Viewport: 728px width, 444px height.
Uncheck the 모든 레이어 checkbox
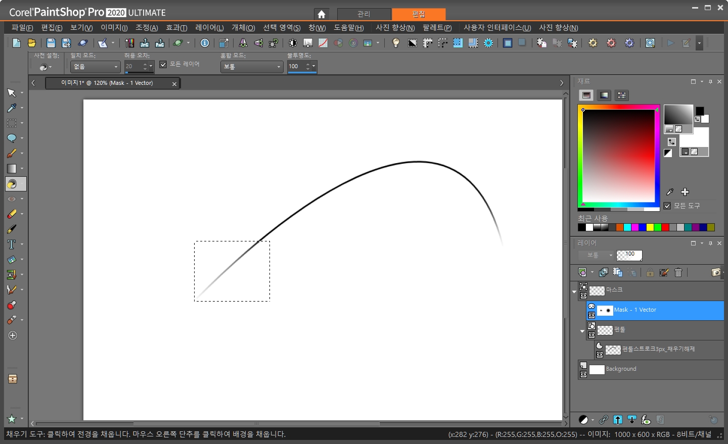(x=163, y=64)
